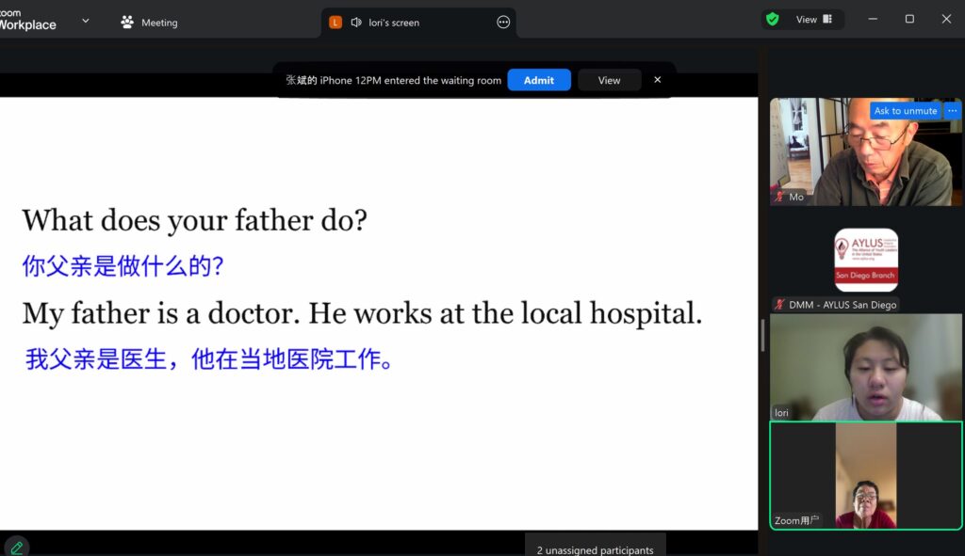Select the lori's screen tab
Screen dimensions: 965x556
(x=393, y=22)
